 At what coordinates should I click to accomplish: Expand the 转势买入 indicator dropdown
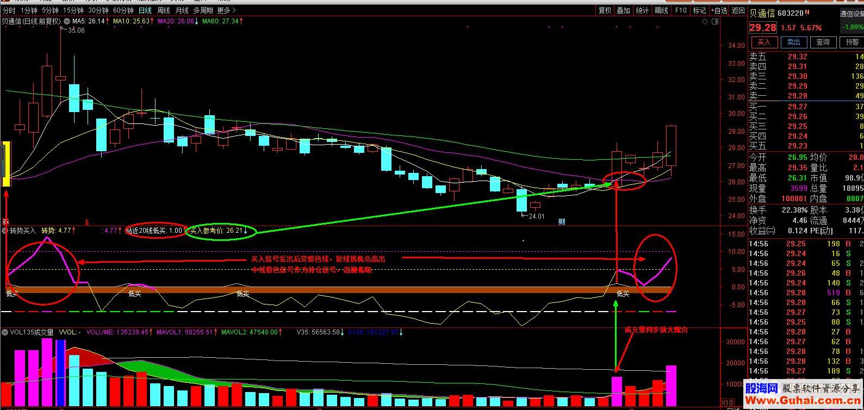(x=5, y=231)
